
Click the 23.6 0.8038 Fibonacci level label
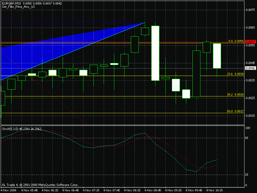235,74
